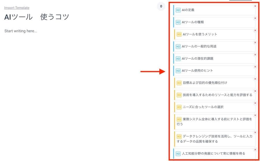Click the H2 badge beside AIツールの一般的な用途
Image resolution: width=260 pixels, height=161 pixels.
click(x=178, y=46)
